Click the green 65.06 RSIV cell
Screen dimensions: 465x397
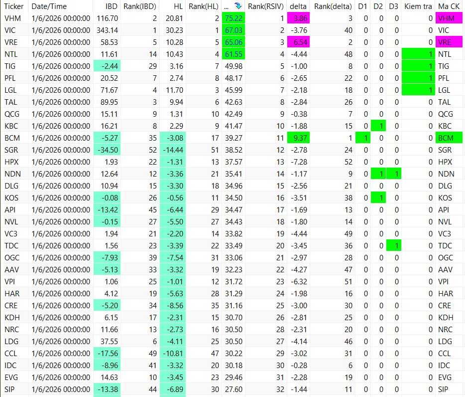point(233,42)
